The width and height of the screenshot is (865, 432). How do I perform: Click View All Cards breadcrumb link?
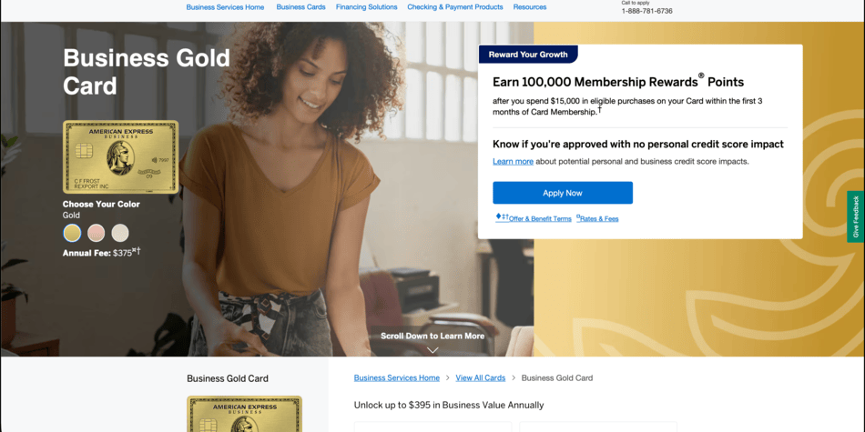click(x=481, y=378)
